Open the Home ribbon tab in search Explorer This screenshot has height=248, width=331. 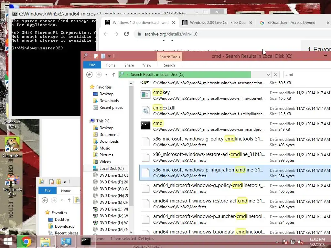tap(111, 65)
